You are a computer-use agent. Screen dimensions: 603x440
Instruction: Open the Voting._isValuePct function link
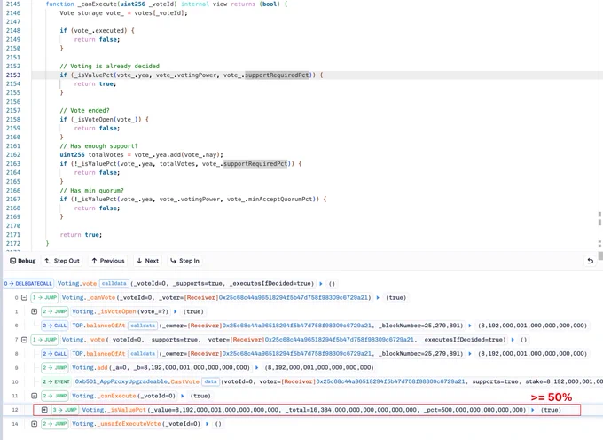(114, 410)
